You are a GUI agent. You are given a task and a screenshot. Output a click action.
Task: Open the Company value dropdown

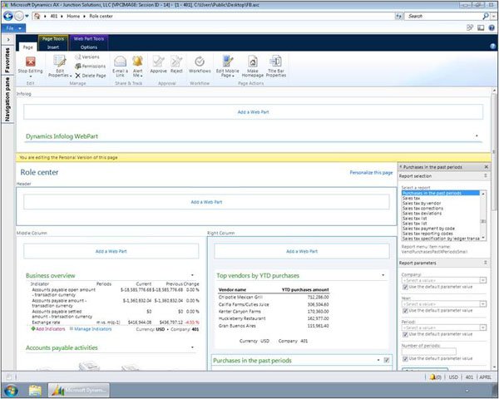click(482, 280)
